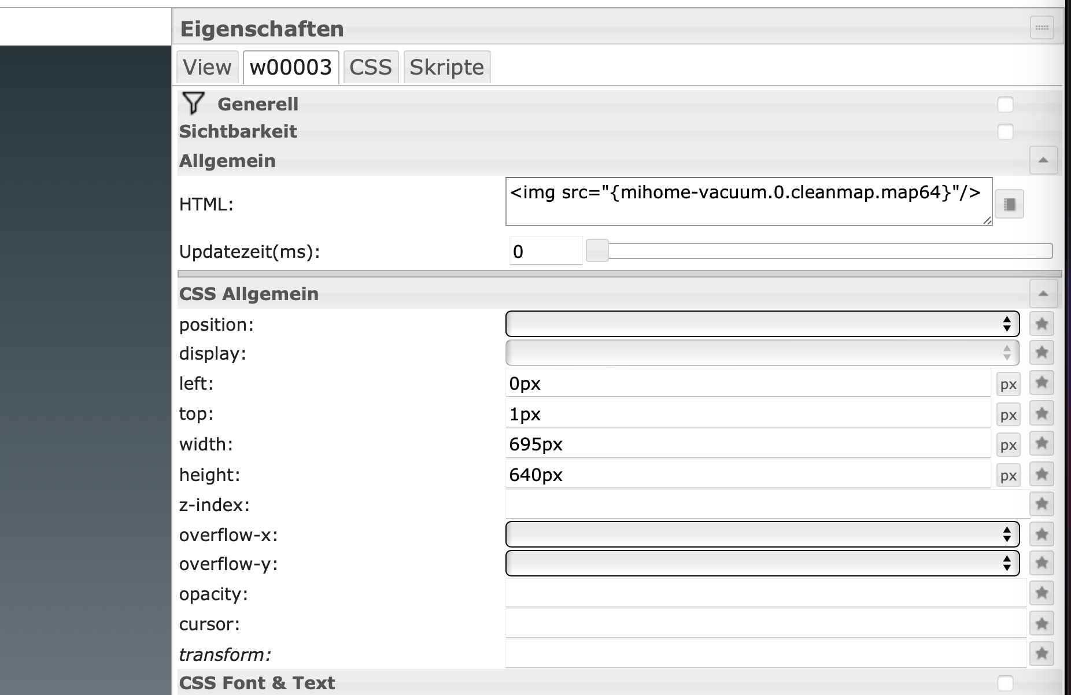Toggle the px unit button for left
1071x695 pixels.
(x=1009, y=385)
